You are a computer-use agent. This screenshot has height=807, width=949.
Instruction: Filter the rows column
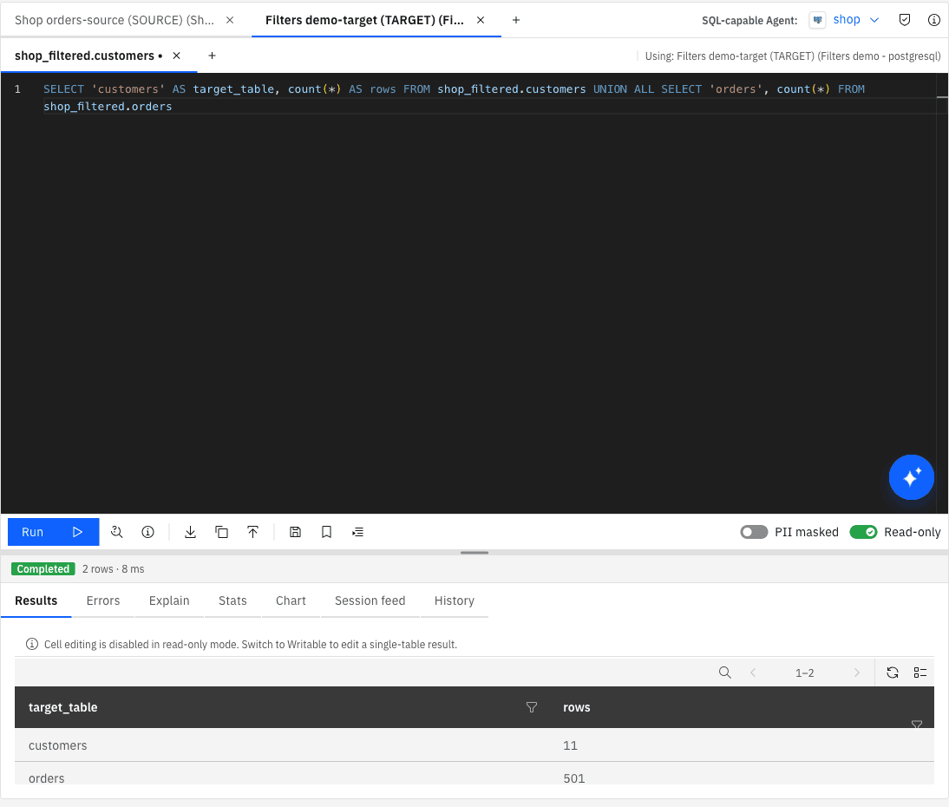coord(917,724)
